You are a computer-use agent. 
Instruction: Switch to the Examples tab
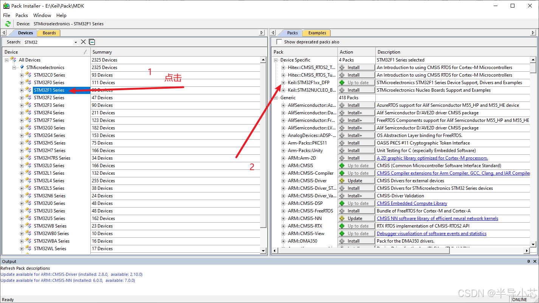point(317,33)
